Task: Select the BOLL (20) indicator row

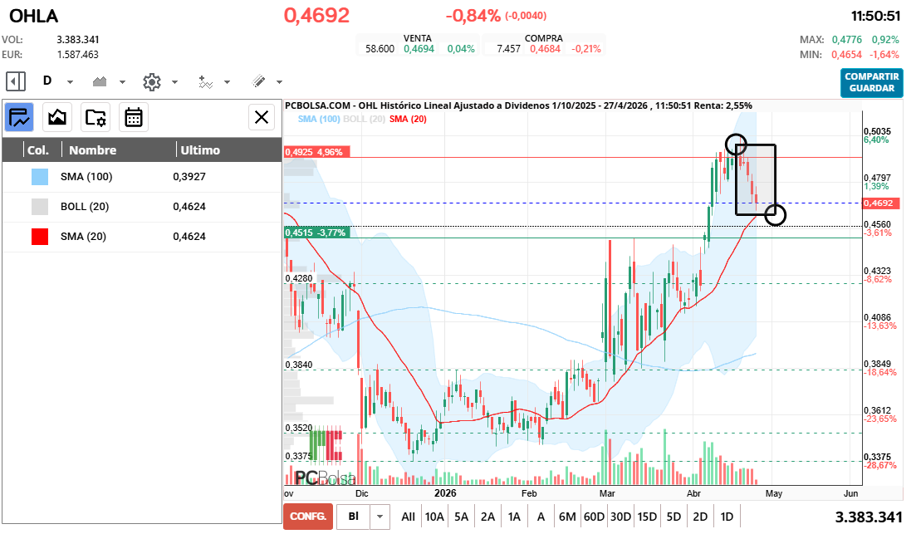Action: (141, 207)
